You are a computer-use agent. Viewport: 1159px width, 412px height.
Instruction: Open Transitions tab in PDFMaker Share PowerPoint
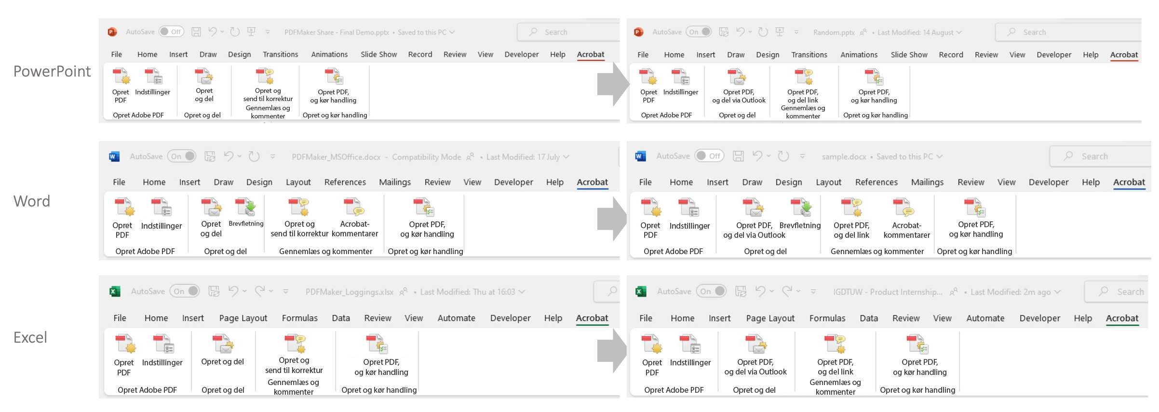click(x=281, y=54)
